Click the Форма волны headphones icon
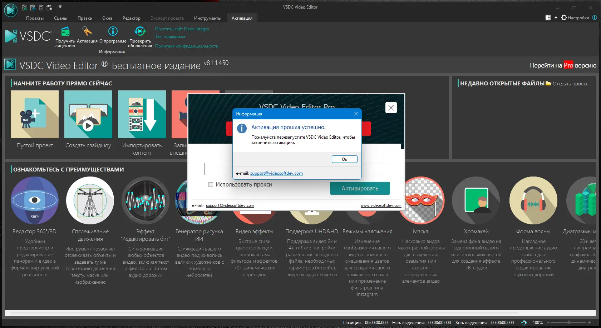 click(533, 200)
